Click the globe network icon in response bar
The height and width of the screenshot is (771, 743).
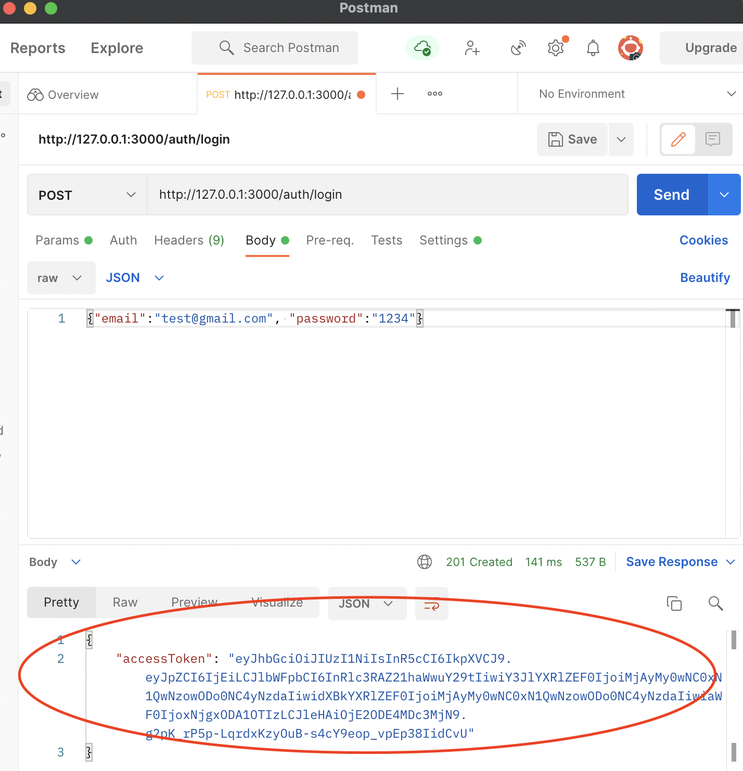pos(425,562)
